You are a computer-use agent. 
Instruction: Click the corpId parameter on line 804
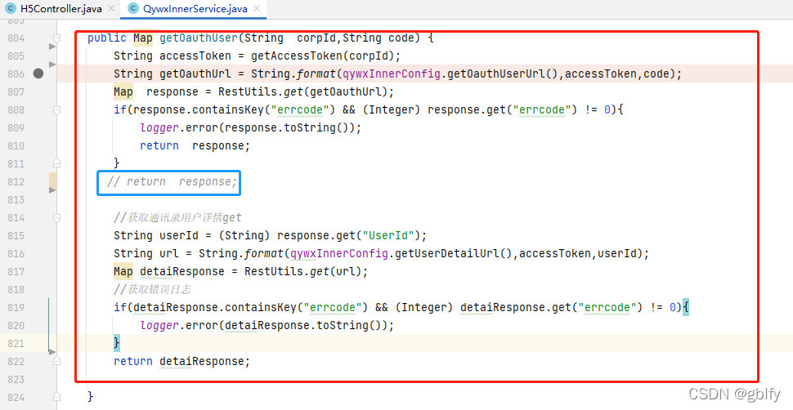click(316, 38)
